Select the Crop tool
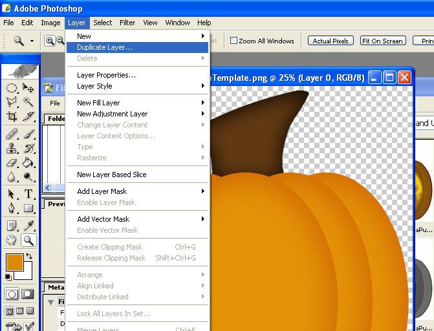This screenshot has width=434, height=331. pyautogui.click(x=12, y=116)
